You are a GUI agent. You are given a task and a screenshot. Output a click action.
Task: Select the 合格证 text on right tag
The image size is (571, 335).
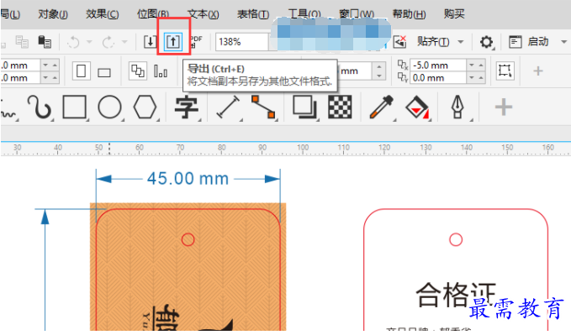(x=456, y=294)
